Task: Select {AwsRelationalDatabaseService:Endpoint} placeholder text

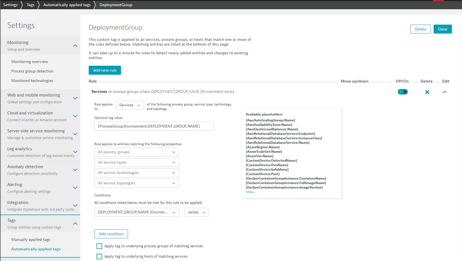Action: coord(280,134)
